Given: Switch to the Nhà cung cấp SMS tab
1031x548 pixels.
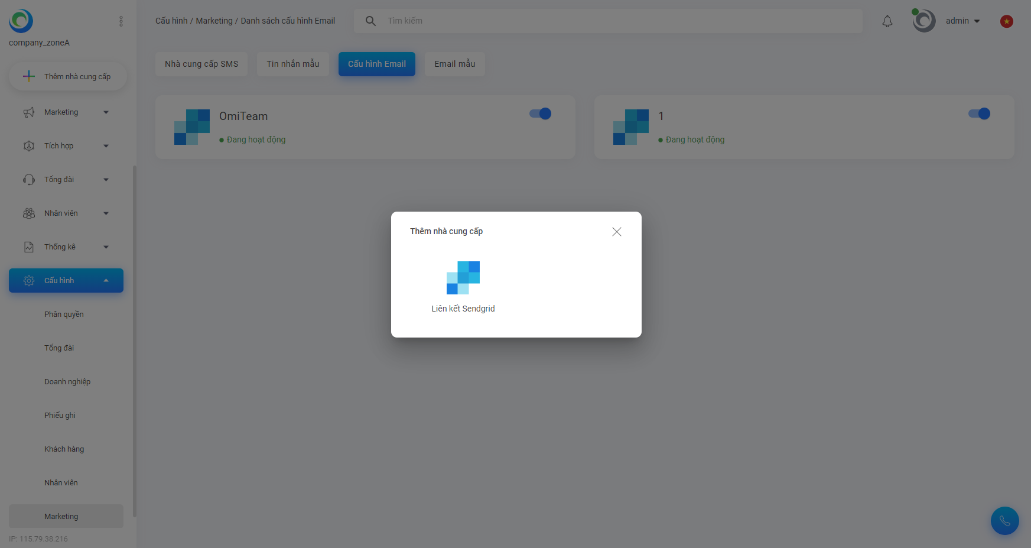Looking at the screenshot, I should (x=201, y=64).
